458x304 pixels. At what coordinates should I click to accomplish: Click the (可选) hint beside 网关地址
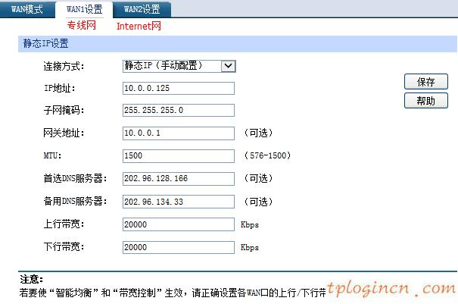click(x=258, y=133)
